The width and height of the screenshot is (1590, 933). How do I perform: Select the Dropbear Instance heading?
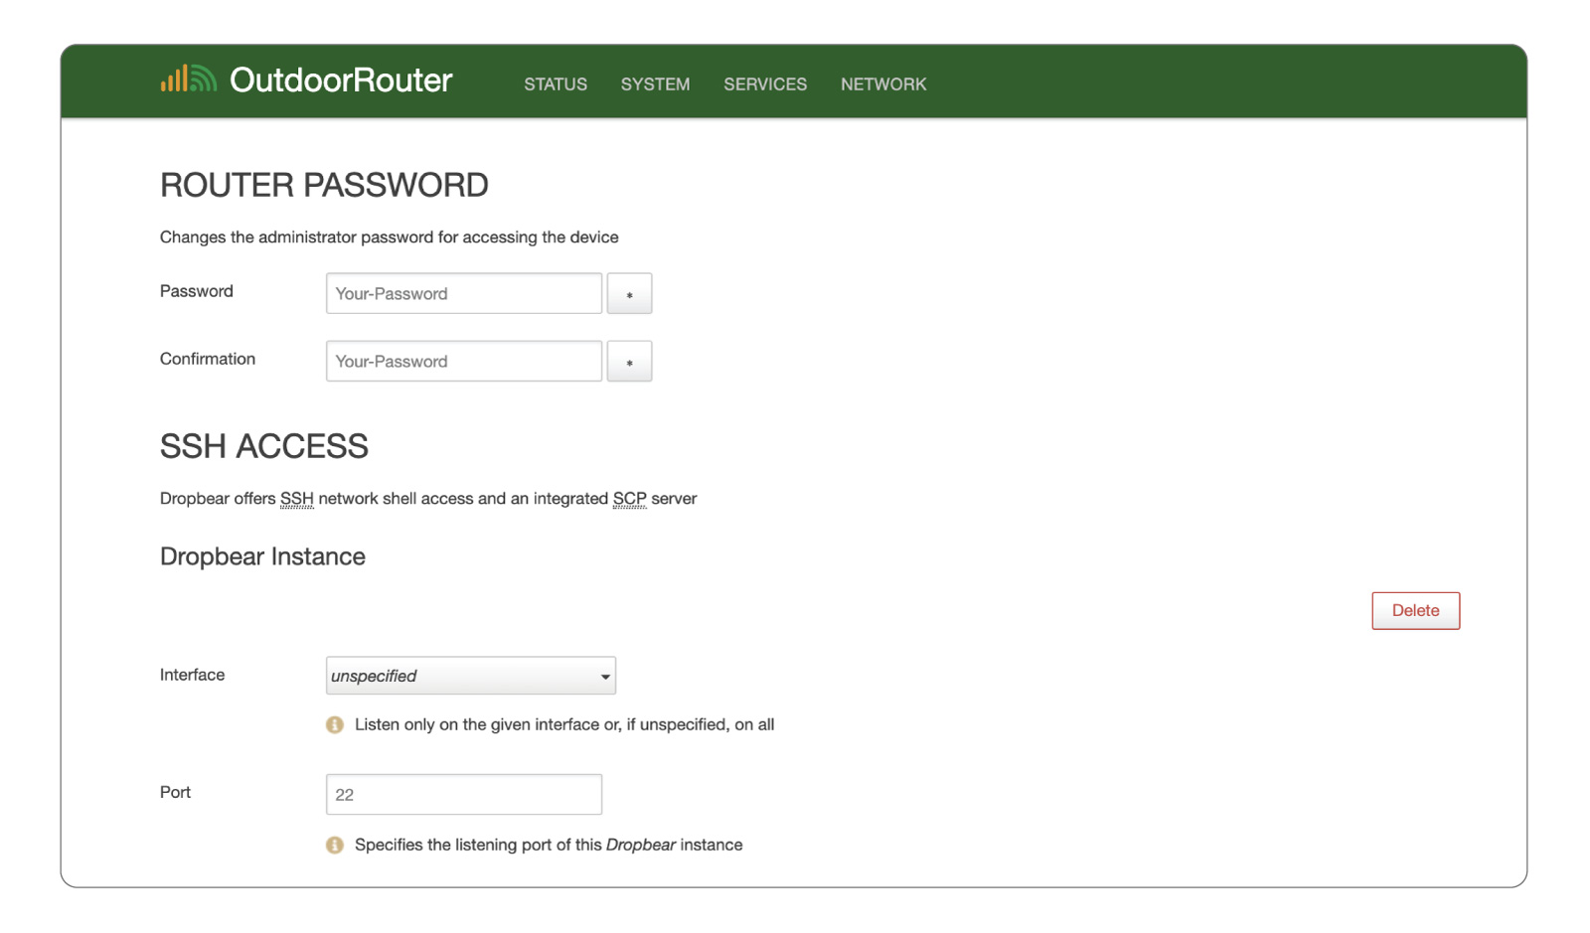click(x=262, y=556)
